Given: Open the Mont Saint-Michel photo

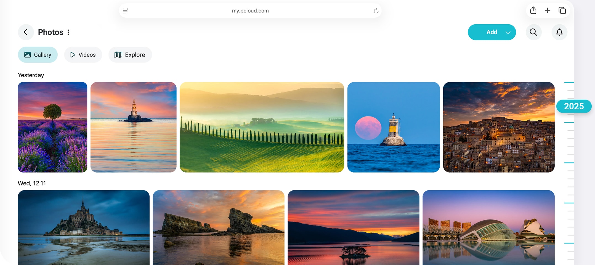Looking at the screenshot, I should click(x=84, y=227).
